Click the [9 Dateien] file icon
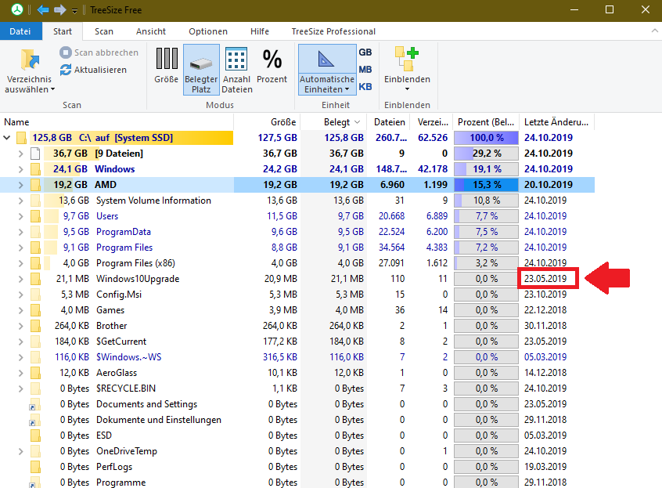The height and width of the screenshot is (488, 662). (x=35, y=154)
